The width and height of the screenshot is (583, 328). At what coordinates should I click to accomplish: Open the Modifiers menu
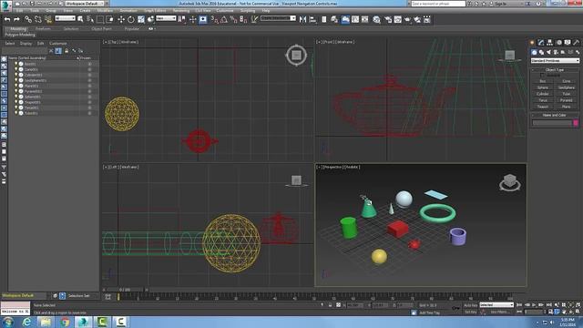pos(106,10)
